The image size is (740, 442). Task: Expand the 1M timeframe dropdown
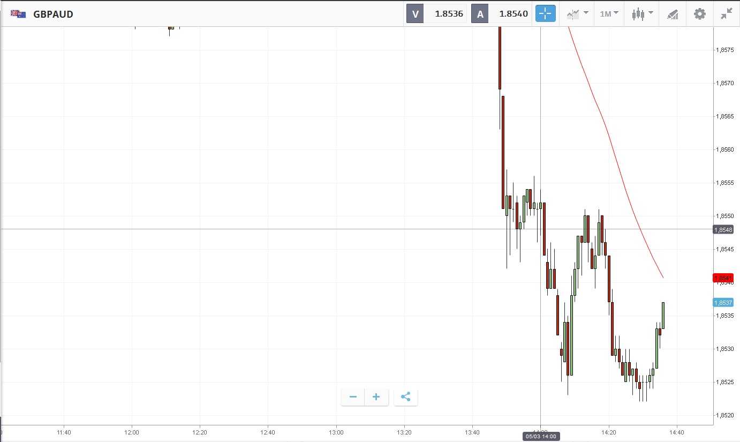coord(609,14)
